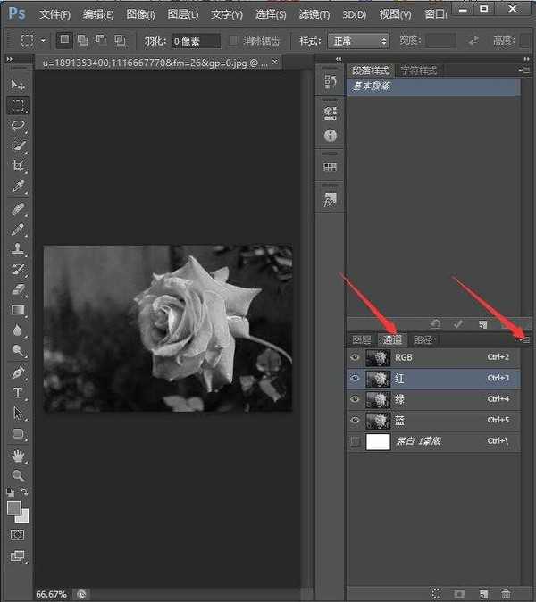Open the 滤镜(T) menu
Image resolution: width=536 pixels, height=602 pixels.
(x=313, y=15)
